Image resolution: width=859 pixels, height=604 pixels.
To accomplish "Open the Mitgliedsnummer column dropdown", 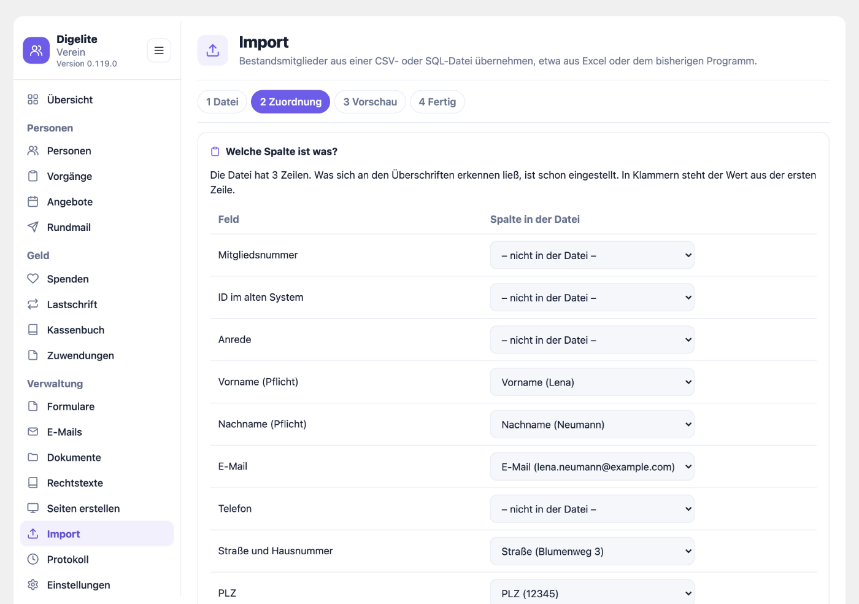I will pyautogui.click(x=592, y=255).
